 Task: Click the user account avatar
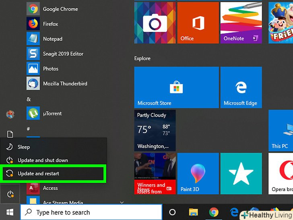click(x=10, y=114)
